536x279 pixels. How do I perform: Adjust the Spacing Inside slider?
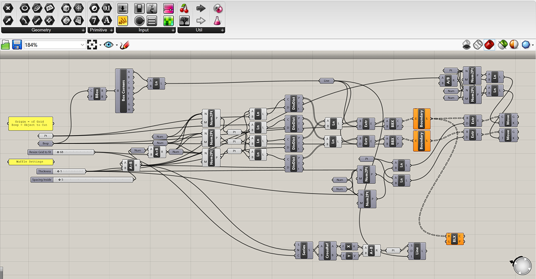point(82,180)
